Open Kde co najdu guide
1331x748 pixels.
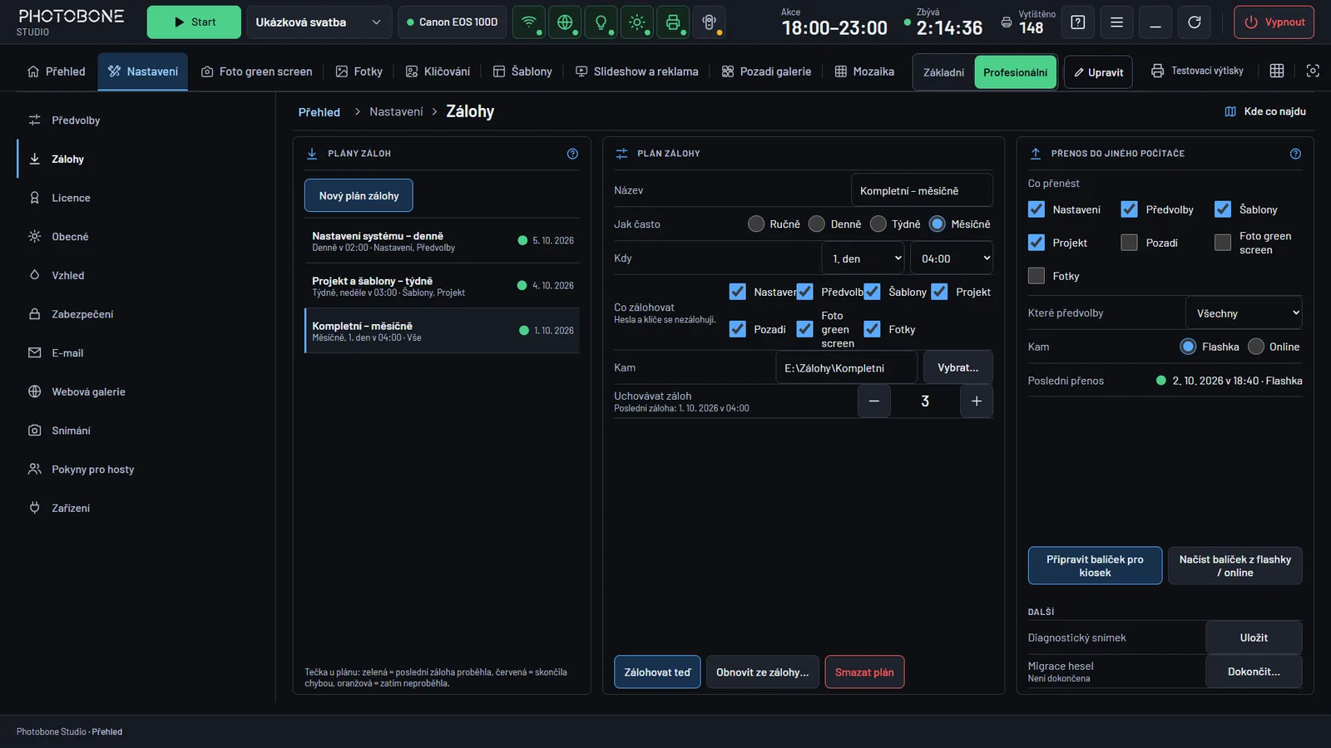click(1265, 111)
